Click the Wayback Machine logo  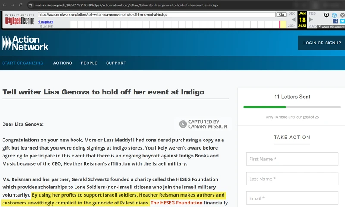coord(19,20)
